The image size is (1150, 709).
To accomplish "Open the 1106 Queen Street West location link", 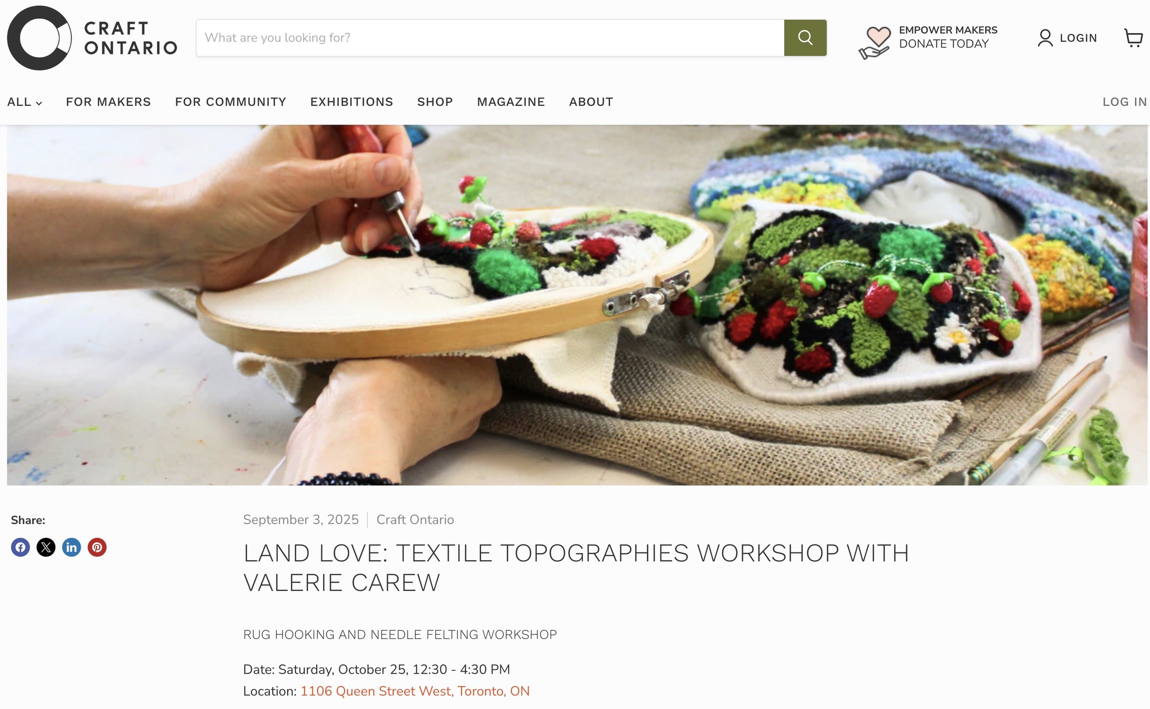I will click(x=415, y=691).
